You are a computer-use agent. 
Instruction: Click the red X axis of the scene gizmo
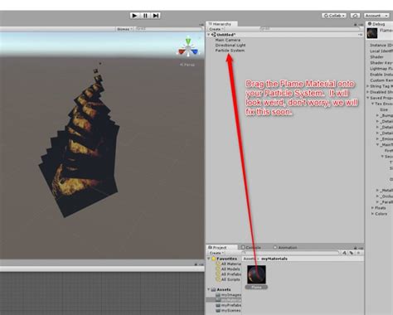182,51
